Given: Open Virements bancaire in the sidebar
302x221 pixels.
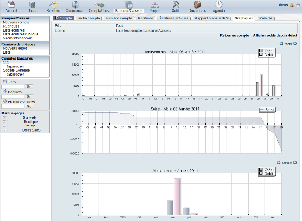Looking at the screenshot, I should 18,38.
